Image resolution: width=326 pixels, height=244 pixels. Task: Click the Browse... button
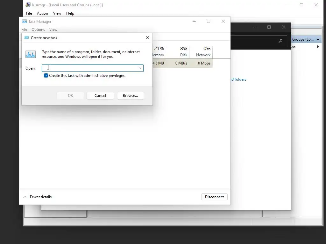[x=130, y=95]
